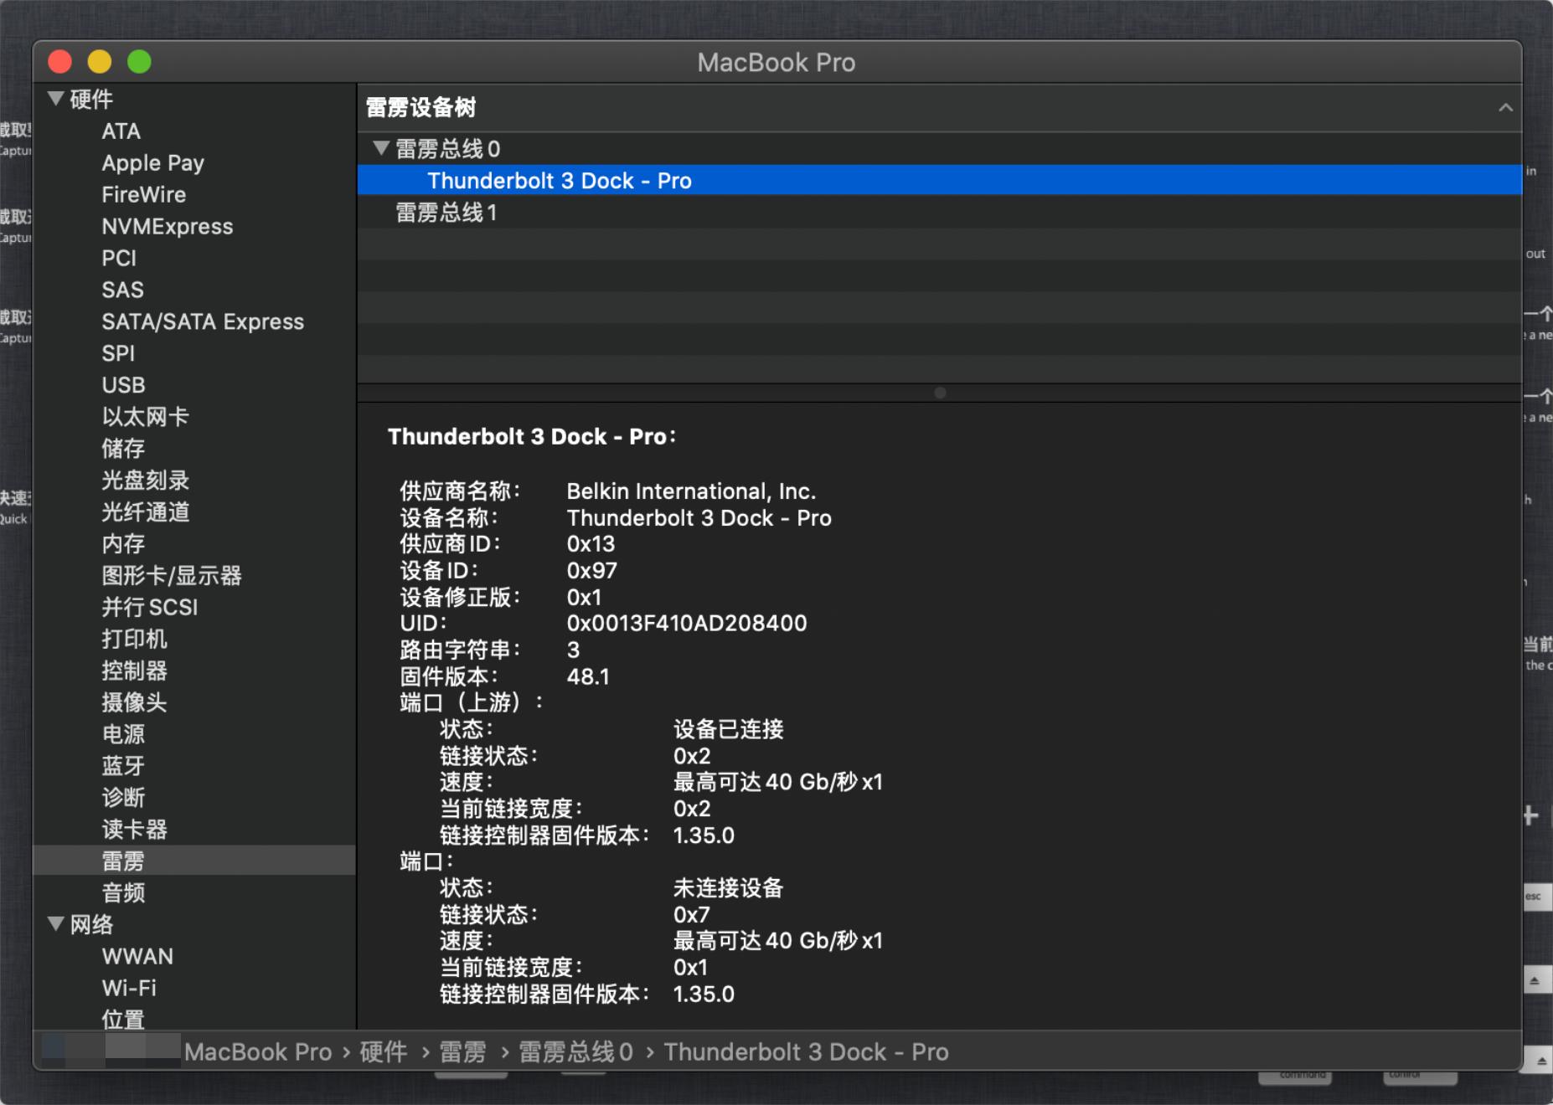Open Wi-Fi network details
The height and width of the screenshot is (1105, 1553).
point(129,989)
